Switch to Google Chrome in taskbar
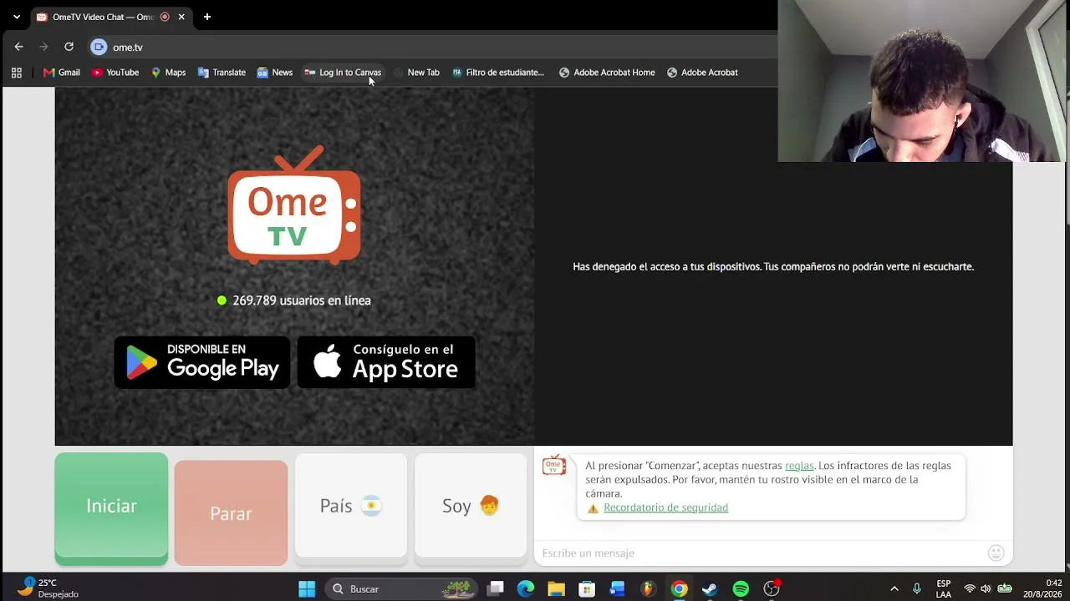The width and height of the screenshot is (1070, 601). tap(679, 589)
